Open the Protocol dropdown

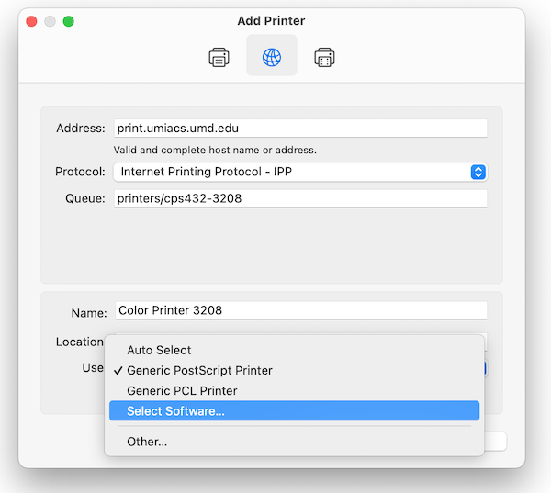click(x=478, y=172)
